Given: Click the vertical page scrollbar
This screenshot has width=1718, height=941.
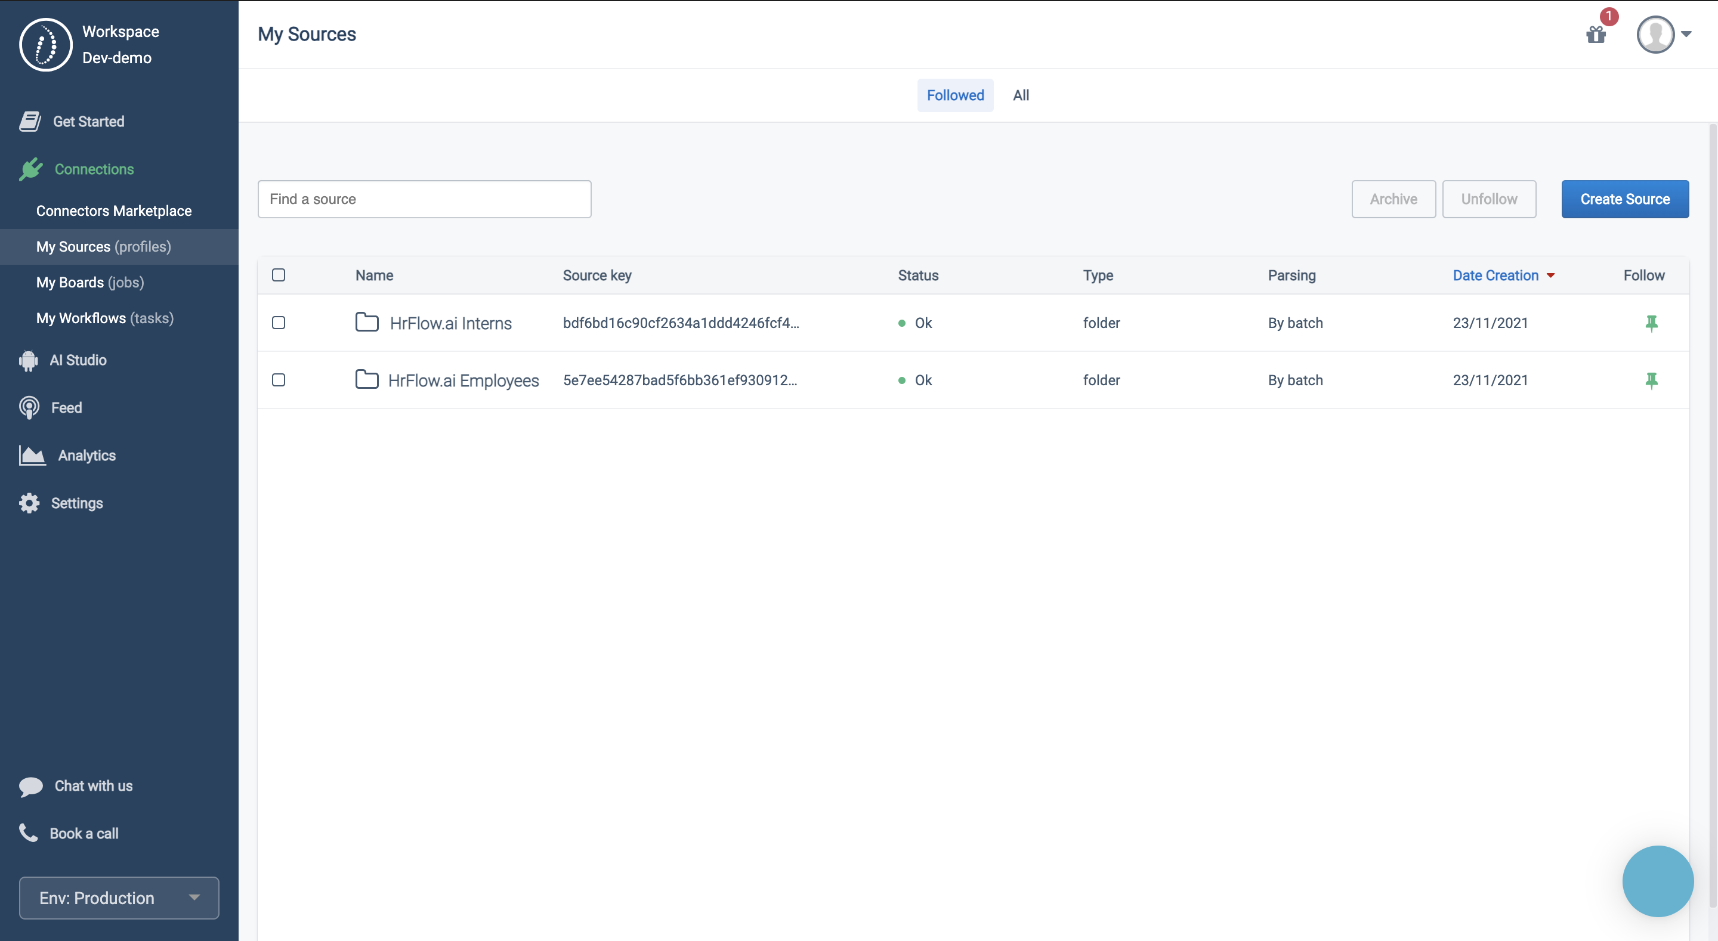Looking at the screenshot, I should tap(1712, 515).
